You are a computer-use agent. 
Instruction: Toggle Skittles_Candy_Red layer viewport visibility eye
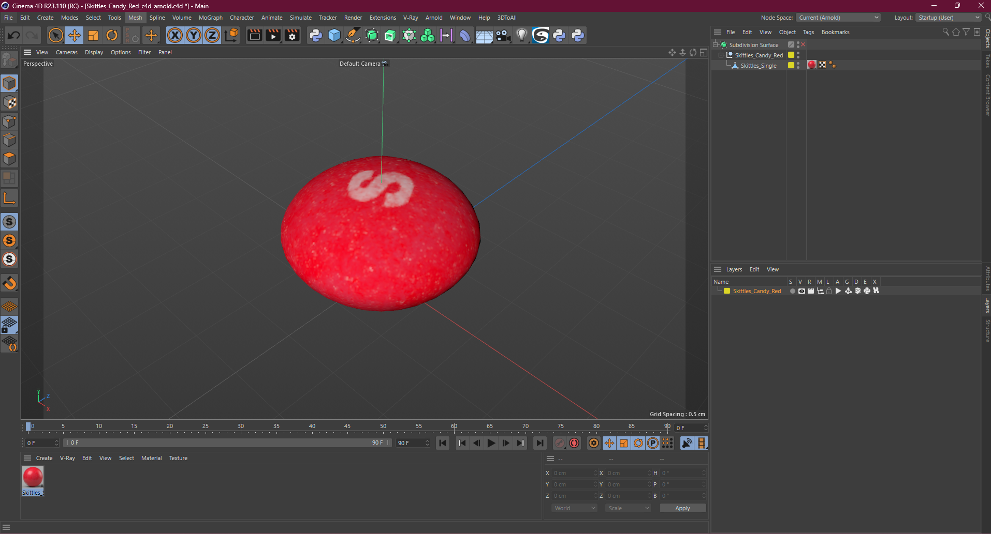pos(801,291)
